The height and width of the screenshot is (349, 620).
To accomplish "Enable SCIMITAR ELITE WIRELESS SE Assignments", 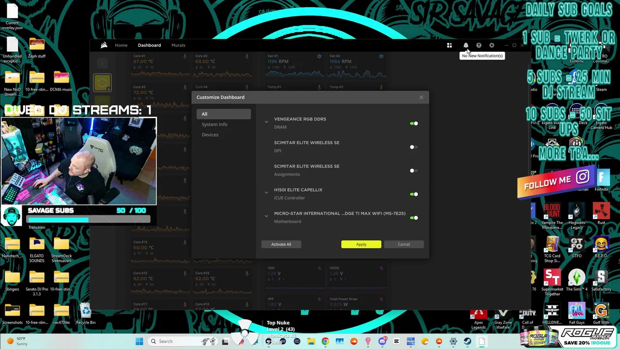I will pyautogui.click(x=414, y=171).
